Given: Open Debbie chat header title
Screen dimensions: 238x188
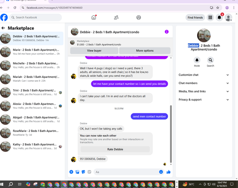Looking at the screenshot, I should [109, 32].
